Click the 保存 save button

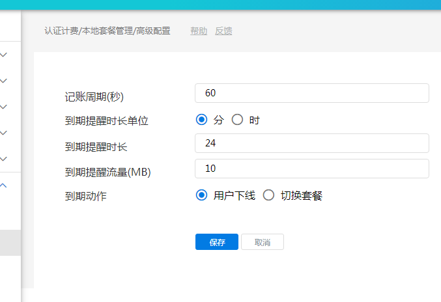pyautogui.click(x=217, y=242)
